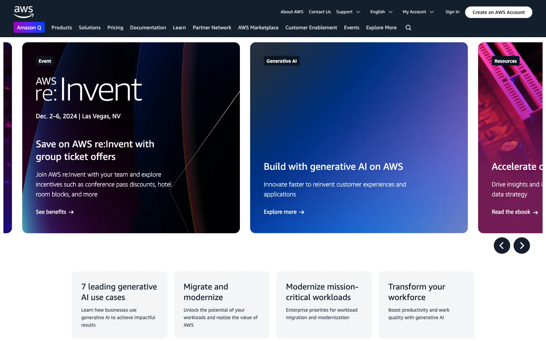Click the Amazon Q button
Screen dimensions: 546x341
(x=29, y=28)
